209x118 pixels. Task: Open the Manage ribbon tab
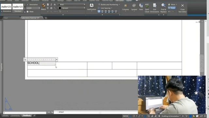tap(60, 1)
